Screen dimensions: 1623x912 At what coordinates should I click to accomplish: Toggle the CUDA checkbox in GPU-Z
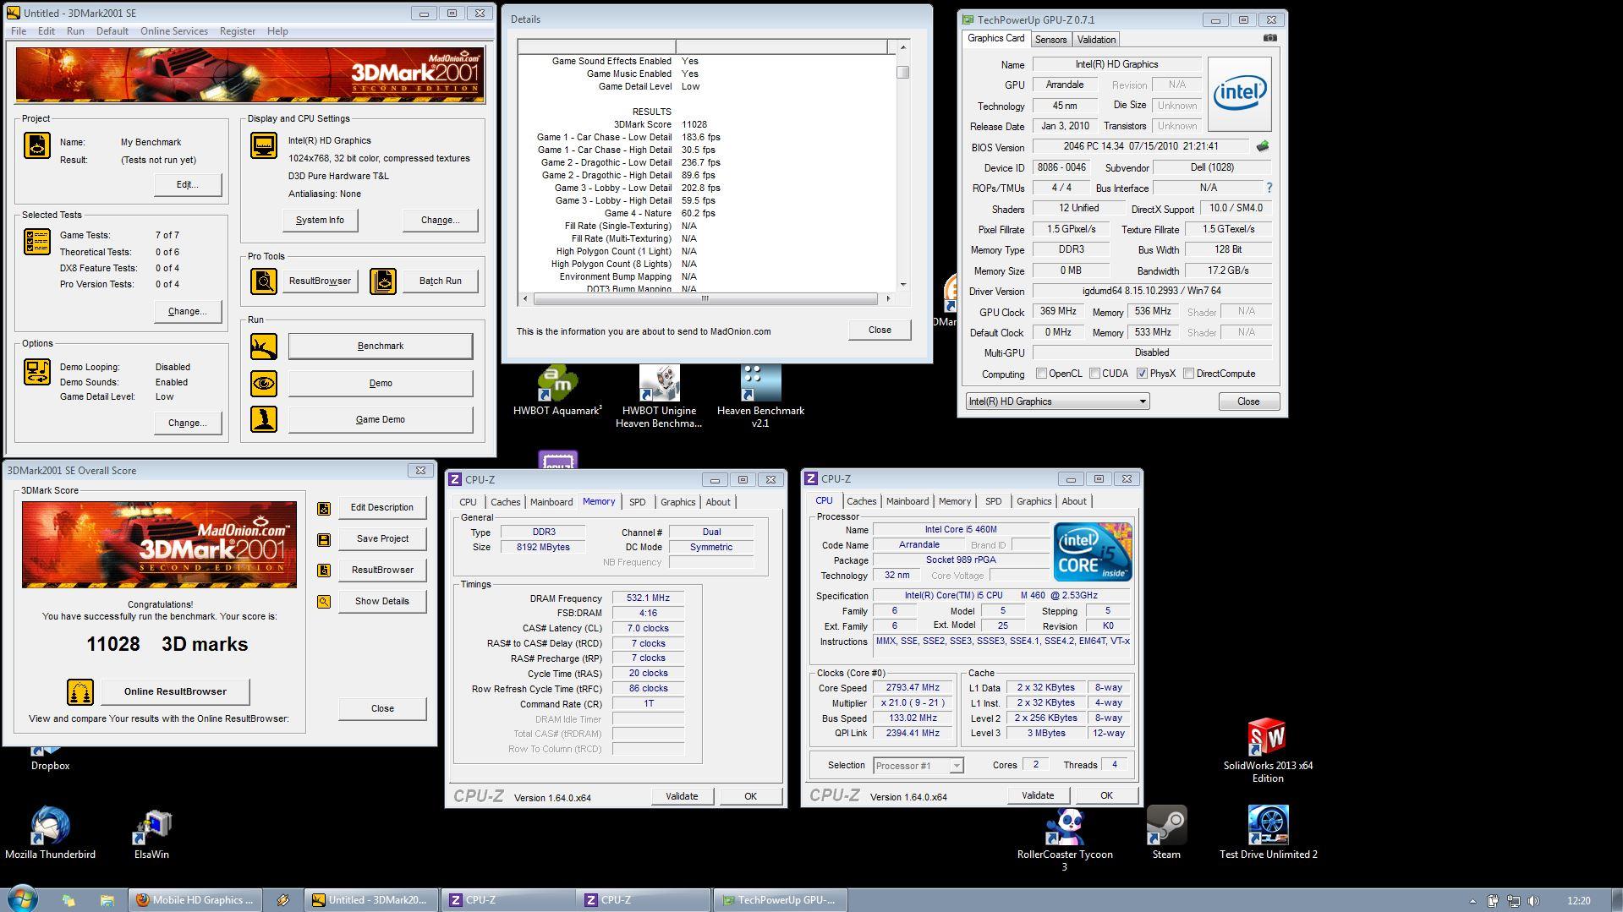(x=1094, y=374)
